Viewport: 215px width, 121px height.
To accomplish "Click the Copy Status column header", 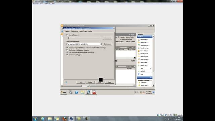I will (x=131, y=67).
